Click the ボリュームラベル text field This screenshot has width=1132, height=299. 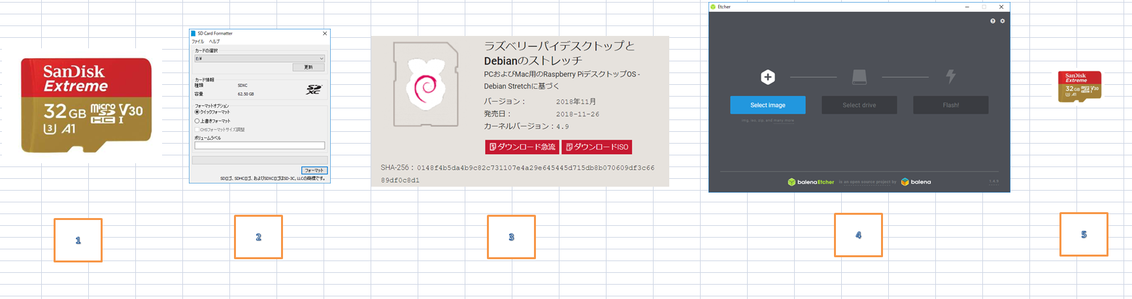click(x=259, y=146)
